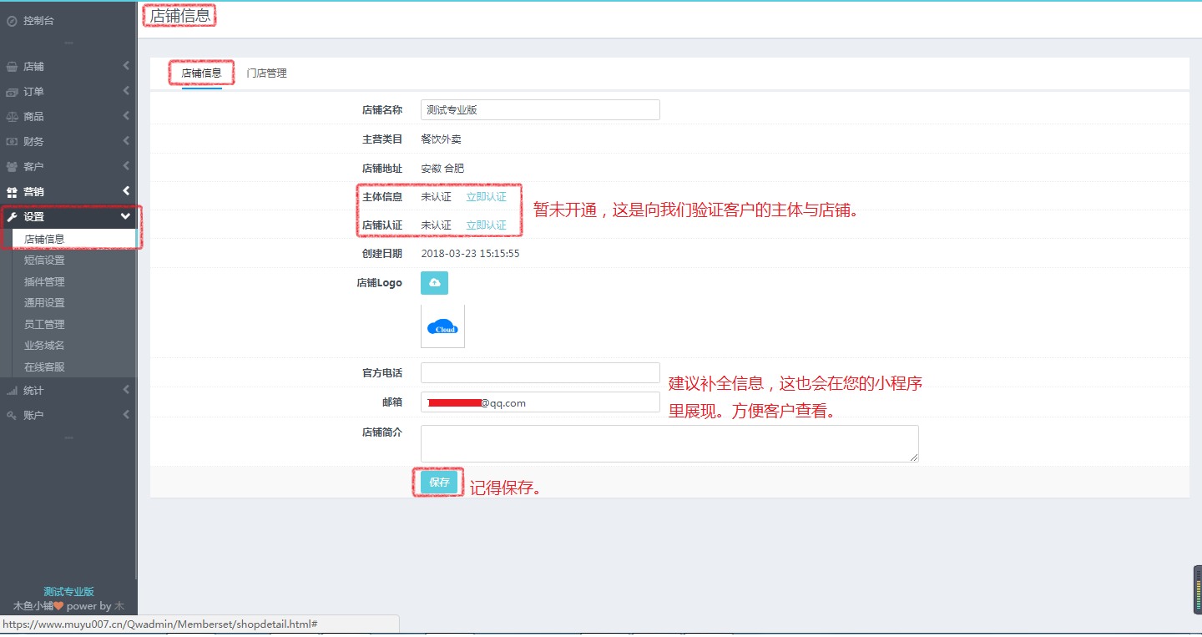Collapse the 设置 menu chevron
Viewport: 1202px width, 637px height.
[x=125, y=216]
